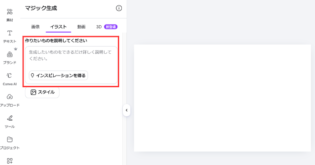The image size is (315, 165).
Task: Collapse the side panel with the arrow
Action: (126, 110)
